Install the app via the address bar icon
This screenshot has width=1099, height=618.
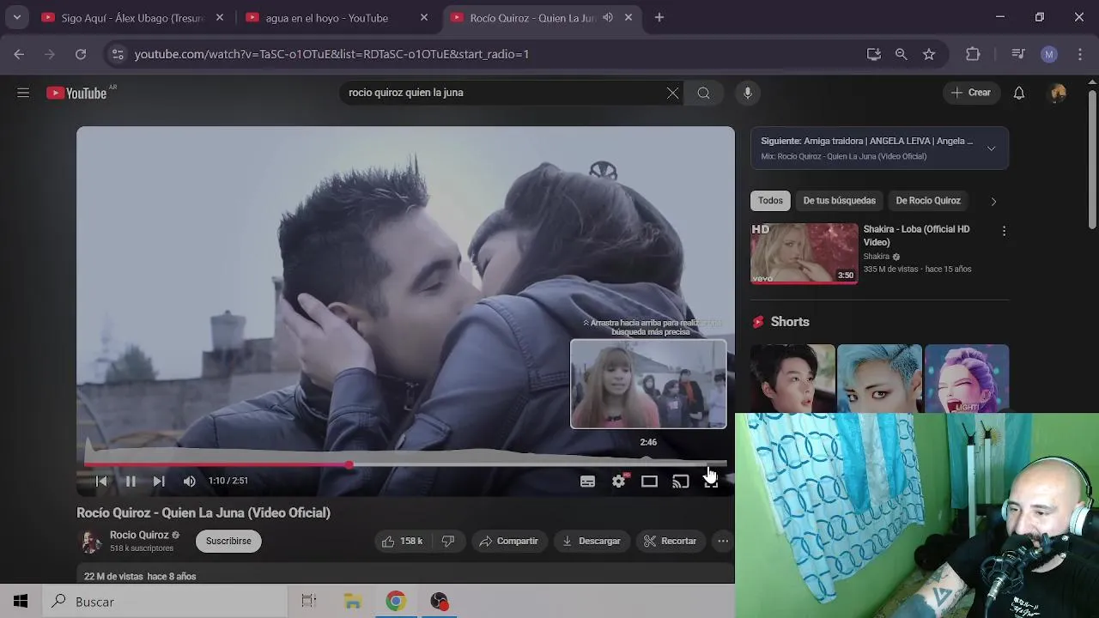874,54
